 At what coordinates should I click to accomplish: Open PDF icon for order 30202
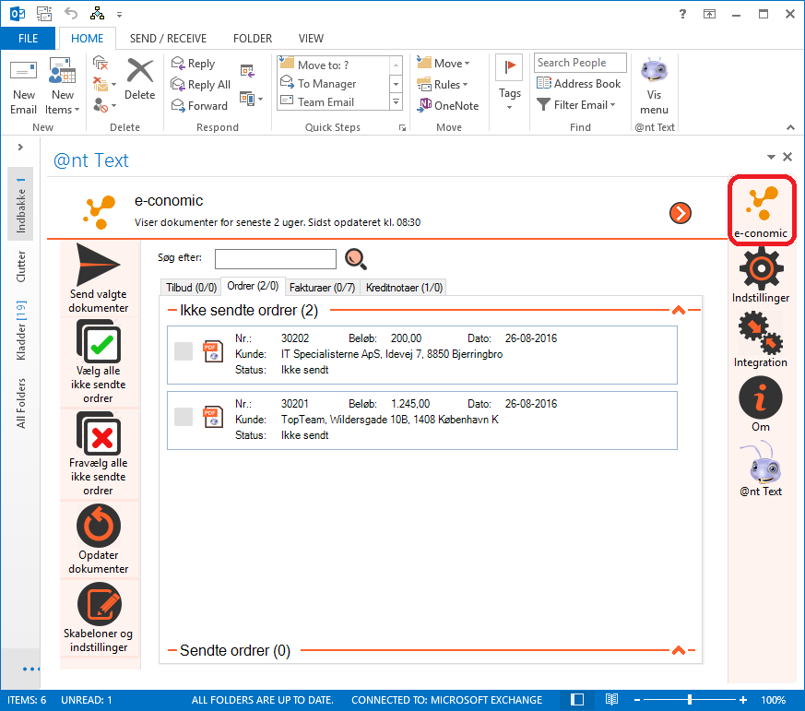pos(213,351)
